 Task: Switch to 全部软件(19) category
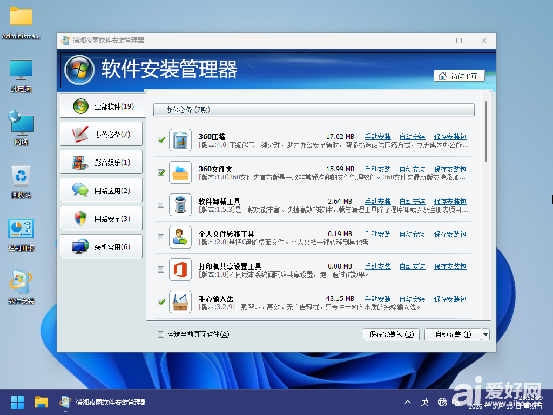pos(103,106)
